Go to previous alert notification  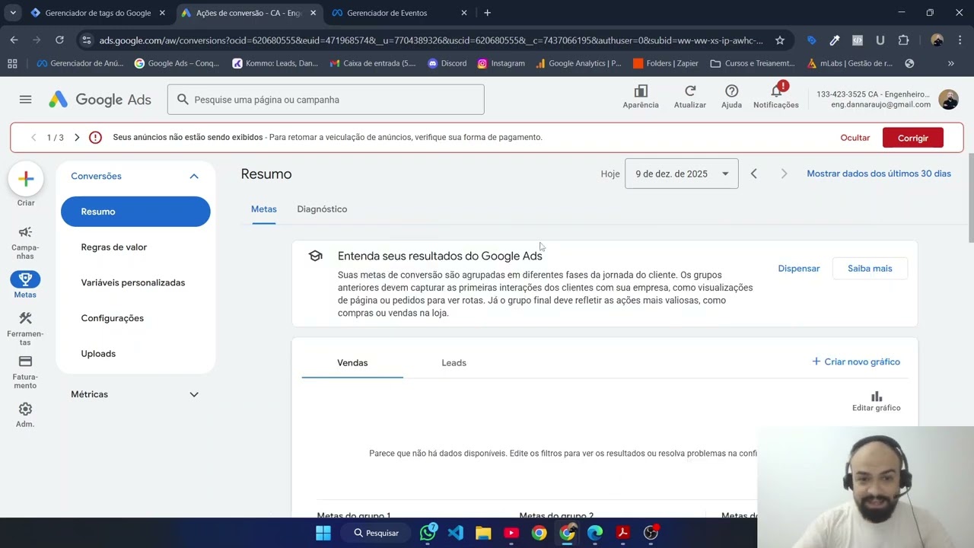point(33,138)
